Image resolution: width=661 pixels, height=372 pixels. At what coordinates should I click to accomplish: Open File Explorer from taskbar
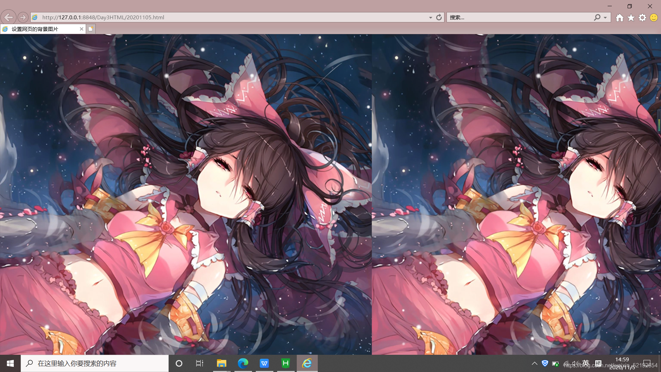(221, 363)
